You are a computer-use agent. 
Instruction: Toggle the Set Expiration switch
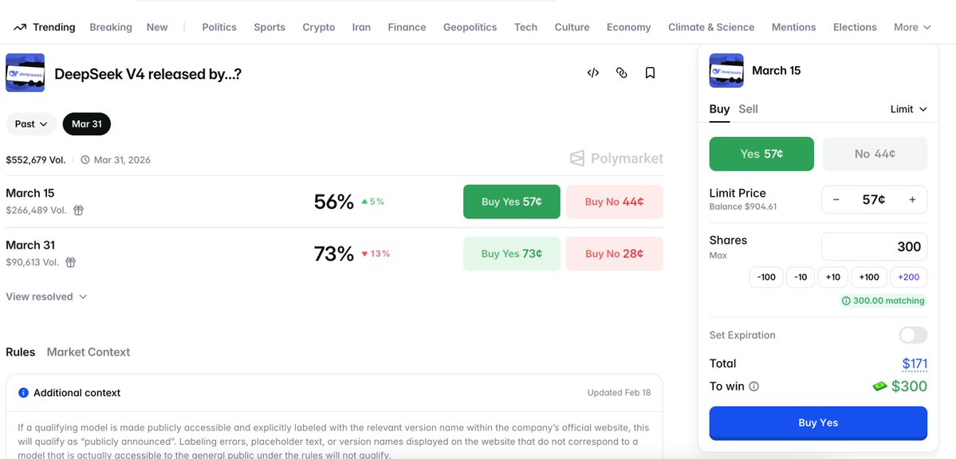pyautogui.click(x=913, y=335)
